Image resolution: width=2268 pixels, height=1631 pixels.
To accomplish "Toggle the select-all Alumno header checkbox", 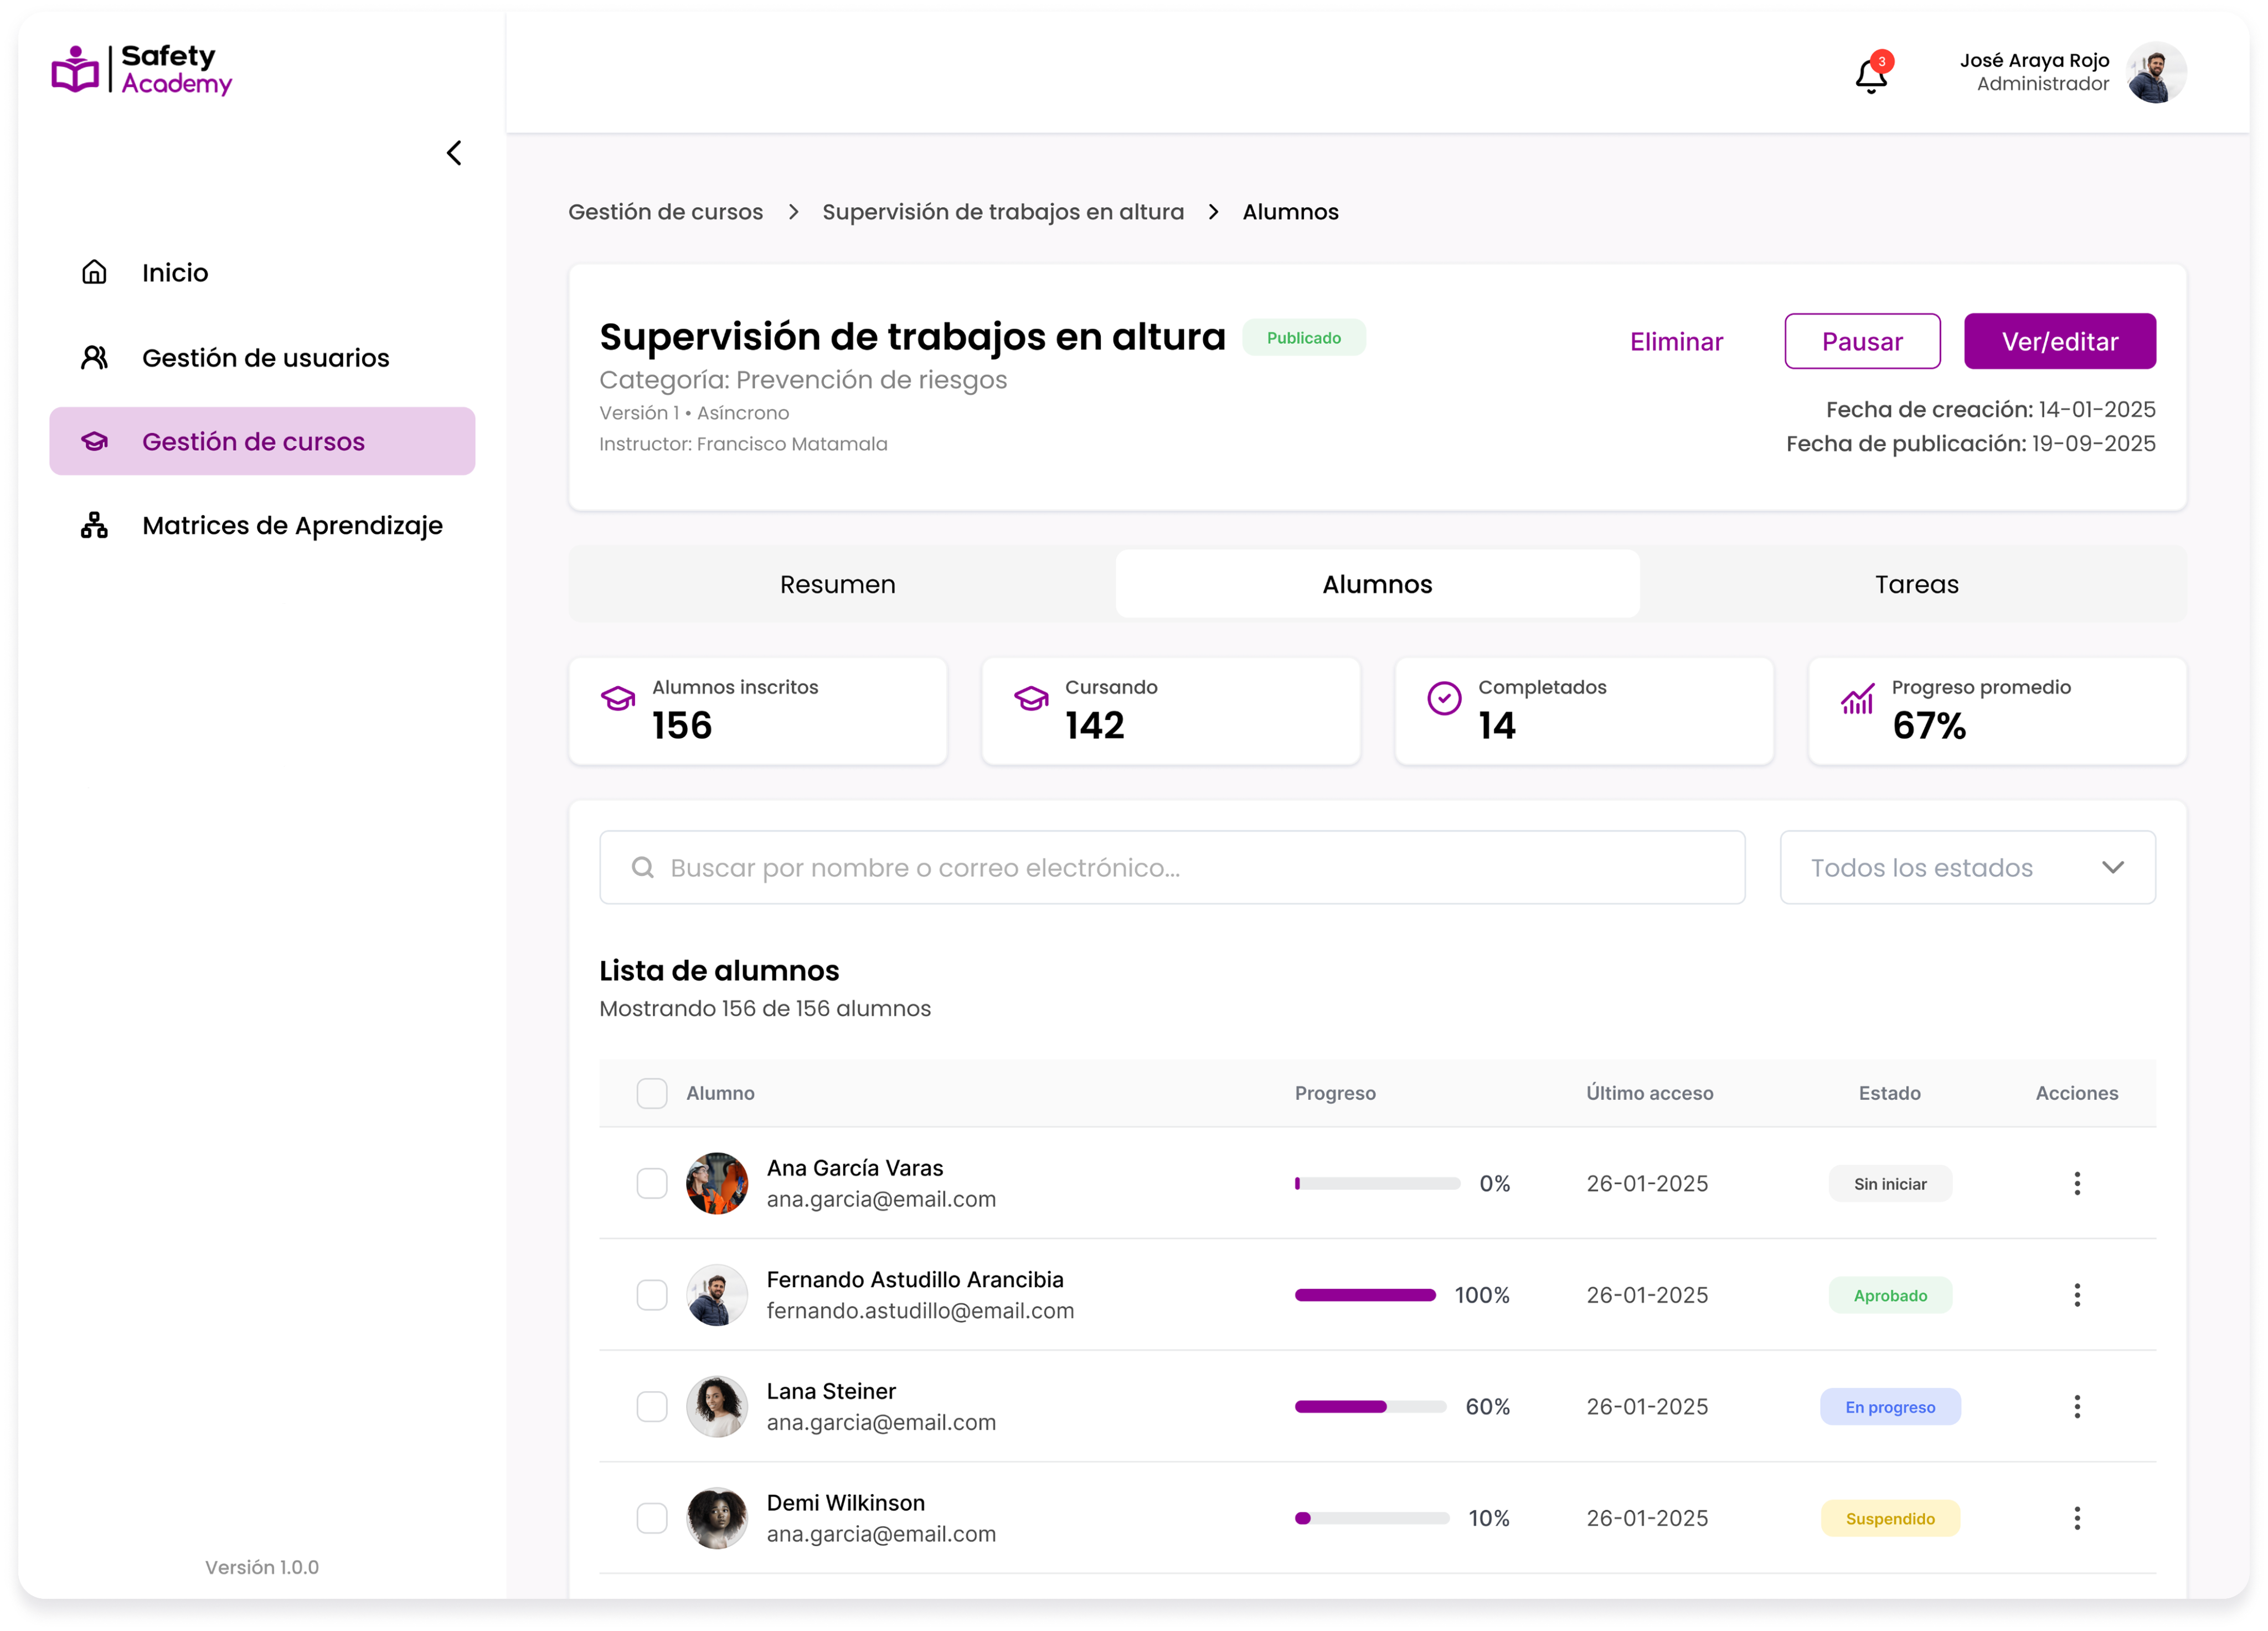I will point(652,1093).
